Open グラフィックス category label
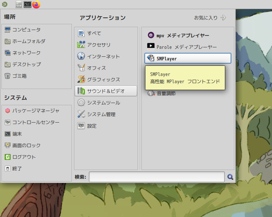This screenshot has height=217, width=272. tap(104, 80)
